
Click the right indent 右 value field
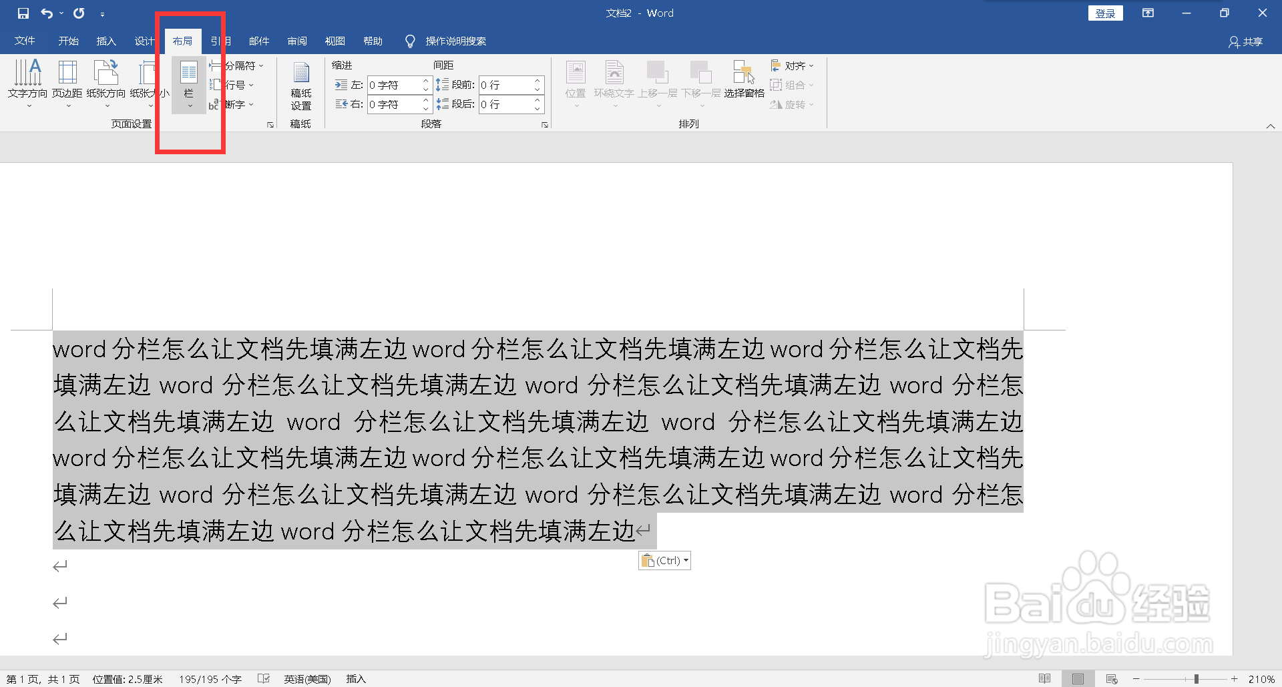point(394,104)
